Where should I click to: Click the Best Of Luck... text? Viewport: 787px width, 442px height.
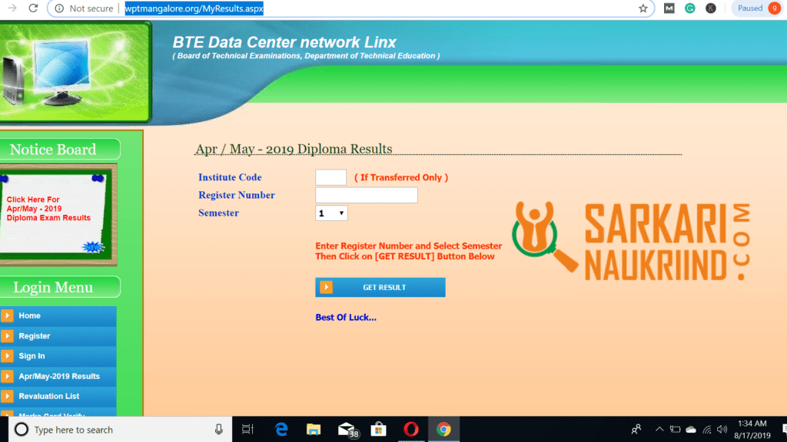pyautogui.click(x=346, y=317)
